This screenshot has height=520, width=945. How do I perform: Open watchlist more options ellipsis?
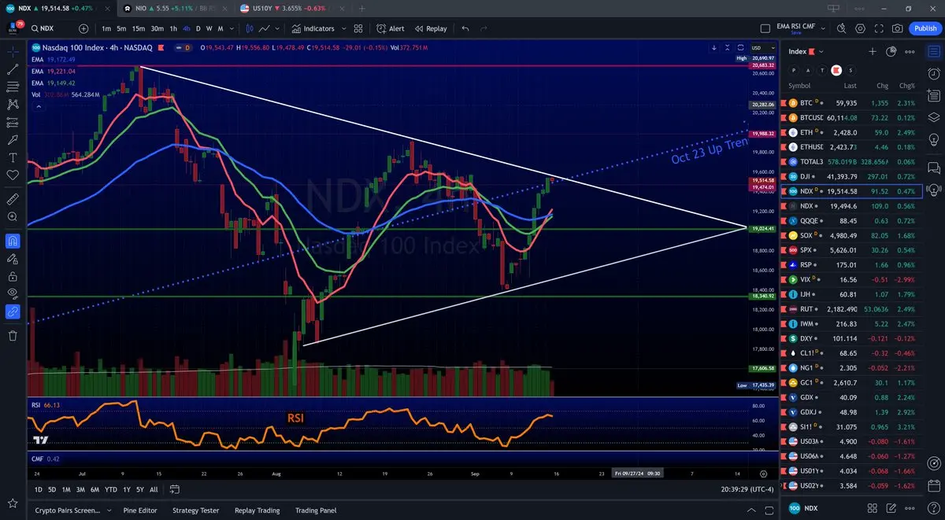coord(910,51)
